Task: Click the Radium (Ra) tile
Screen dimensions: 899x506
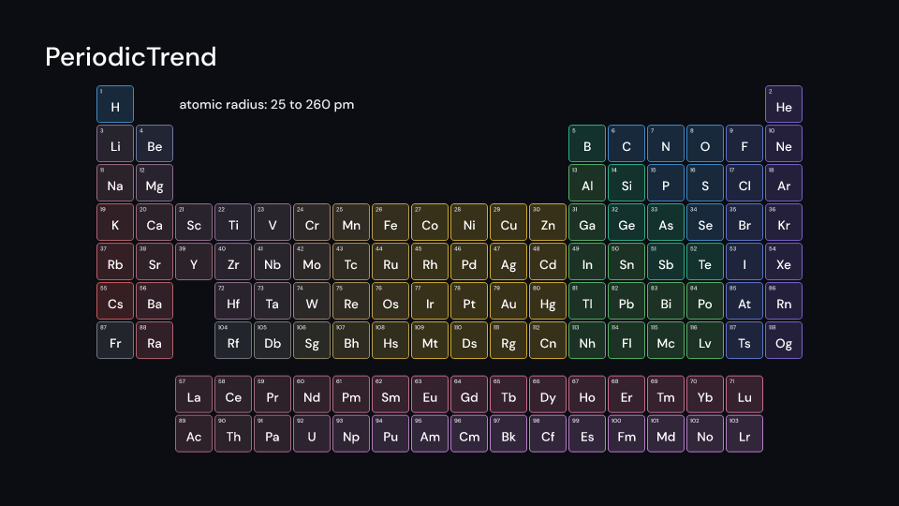Action: 155,340
